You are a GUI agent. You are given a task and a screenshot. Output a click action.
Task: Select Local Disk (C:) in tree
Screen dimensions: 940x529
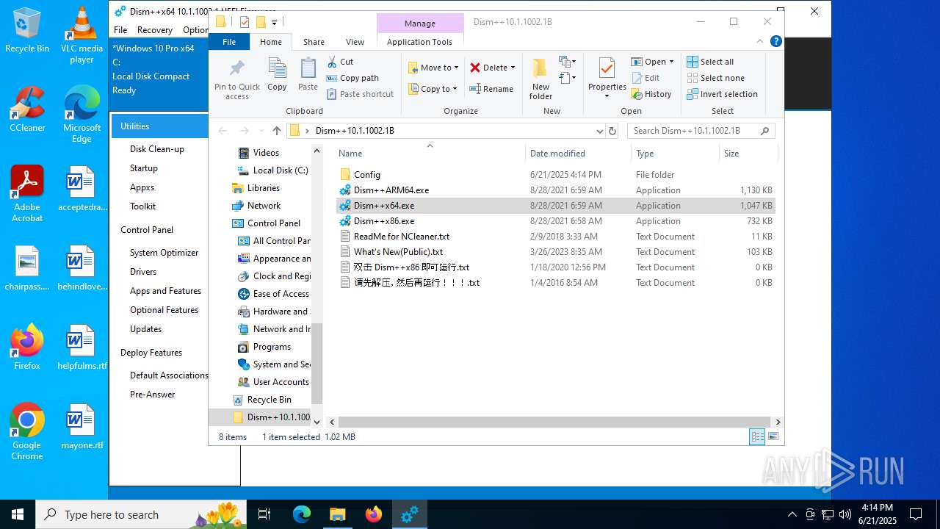pyautogui.click(x=273, y=170)
